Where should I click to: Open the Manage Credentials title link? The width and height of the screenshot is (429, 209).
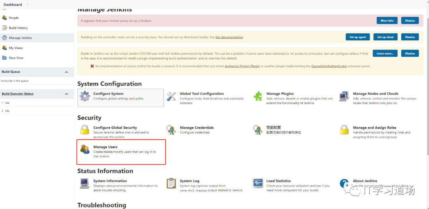197,127
